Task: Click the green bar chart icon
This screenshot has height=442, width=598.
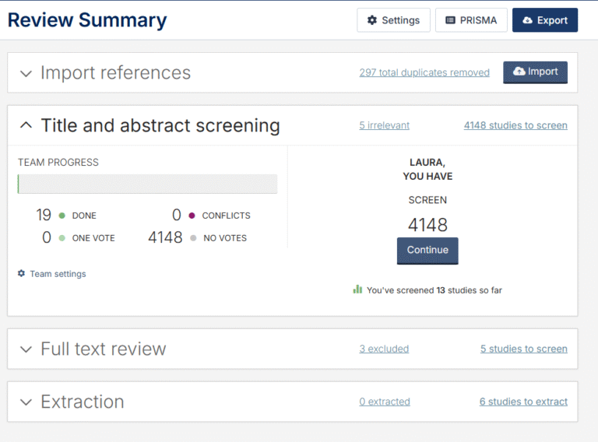Action: pos(357,289)
